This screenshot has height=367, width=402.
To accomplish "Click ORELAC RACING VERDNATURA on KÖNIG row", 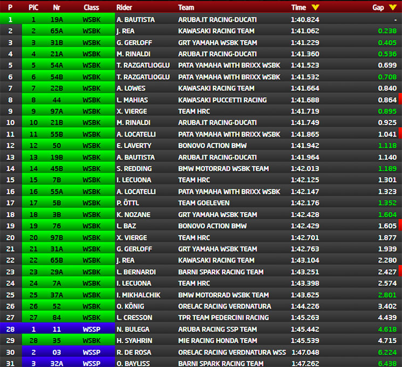I will point(224,306).
